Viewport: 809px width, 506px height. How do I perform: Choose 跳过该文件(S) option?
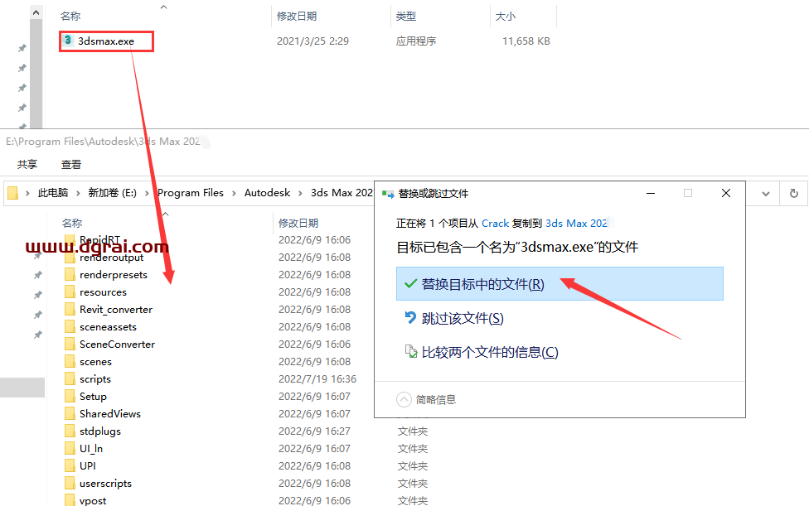coord(462,318)
